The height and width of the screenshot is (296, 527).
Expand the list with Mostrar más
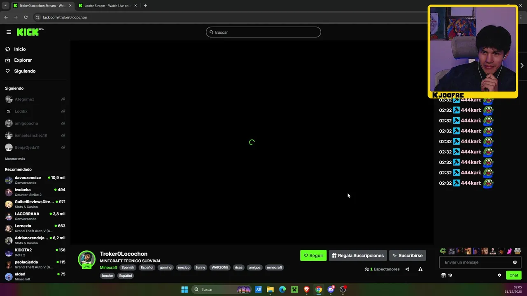pos(15,159)
